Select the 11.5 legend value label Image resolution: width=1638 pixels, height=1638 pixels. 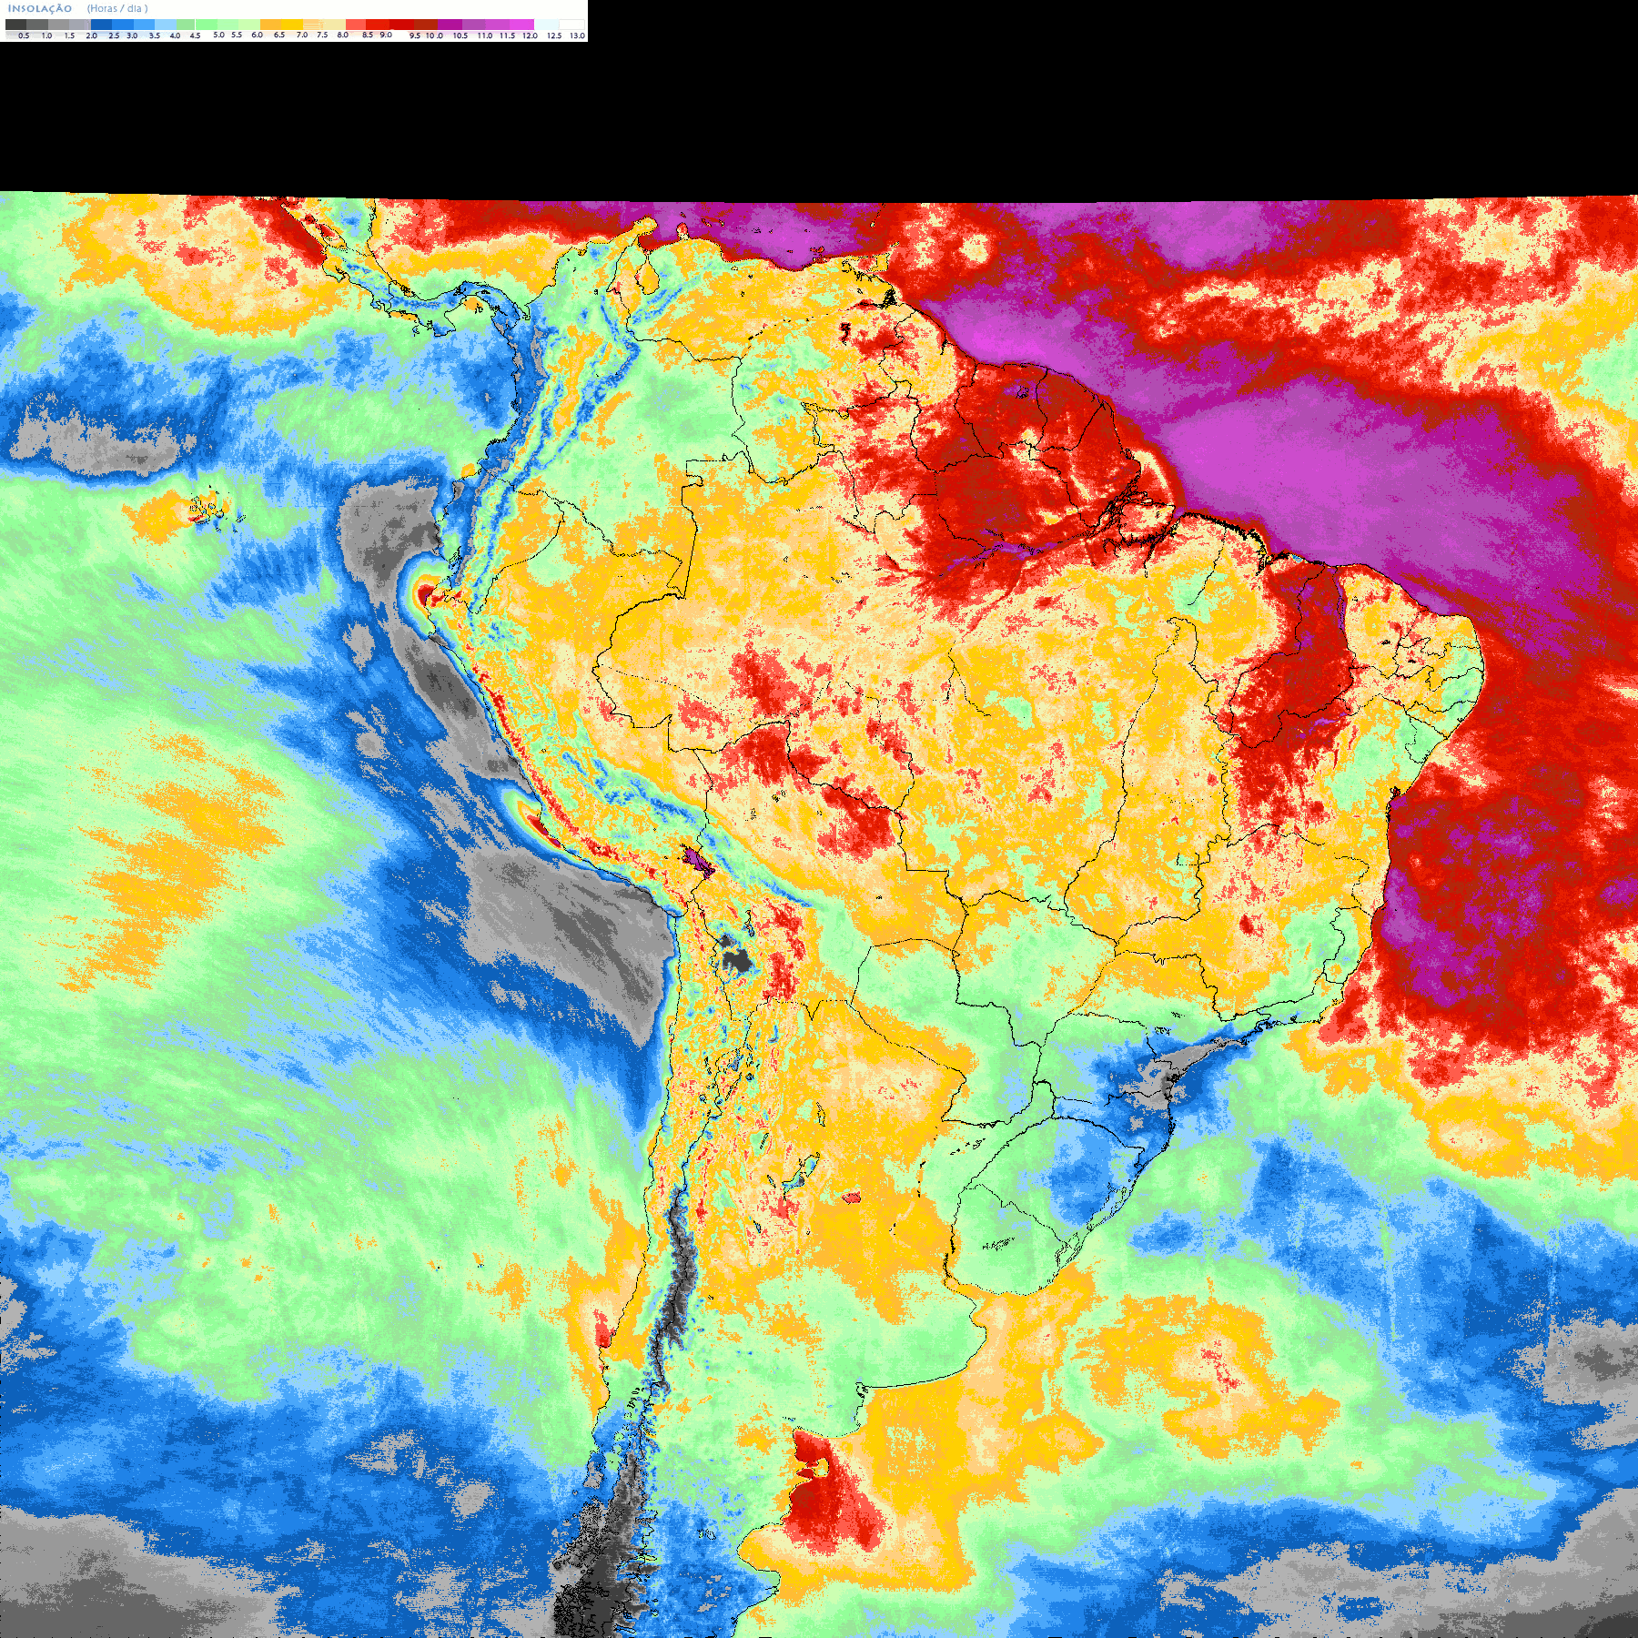click(507, 35)
